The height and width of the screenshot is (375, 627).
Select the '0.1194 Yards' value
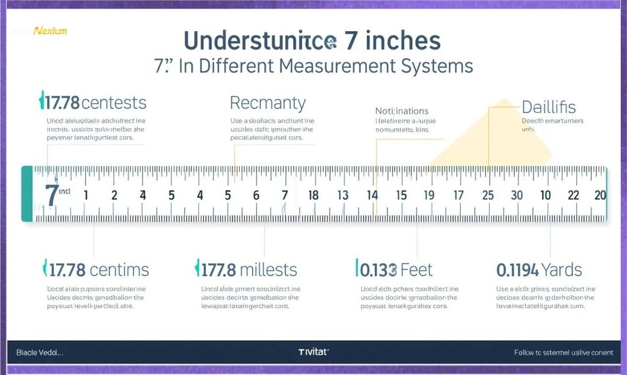539,270
